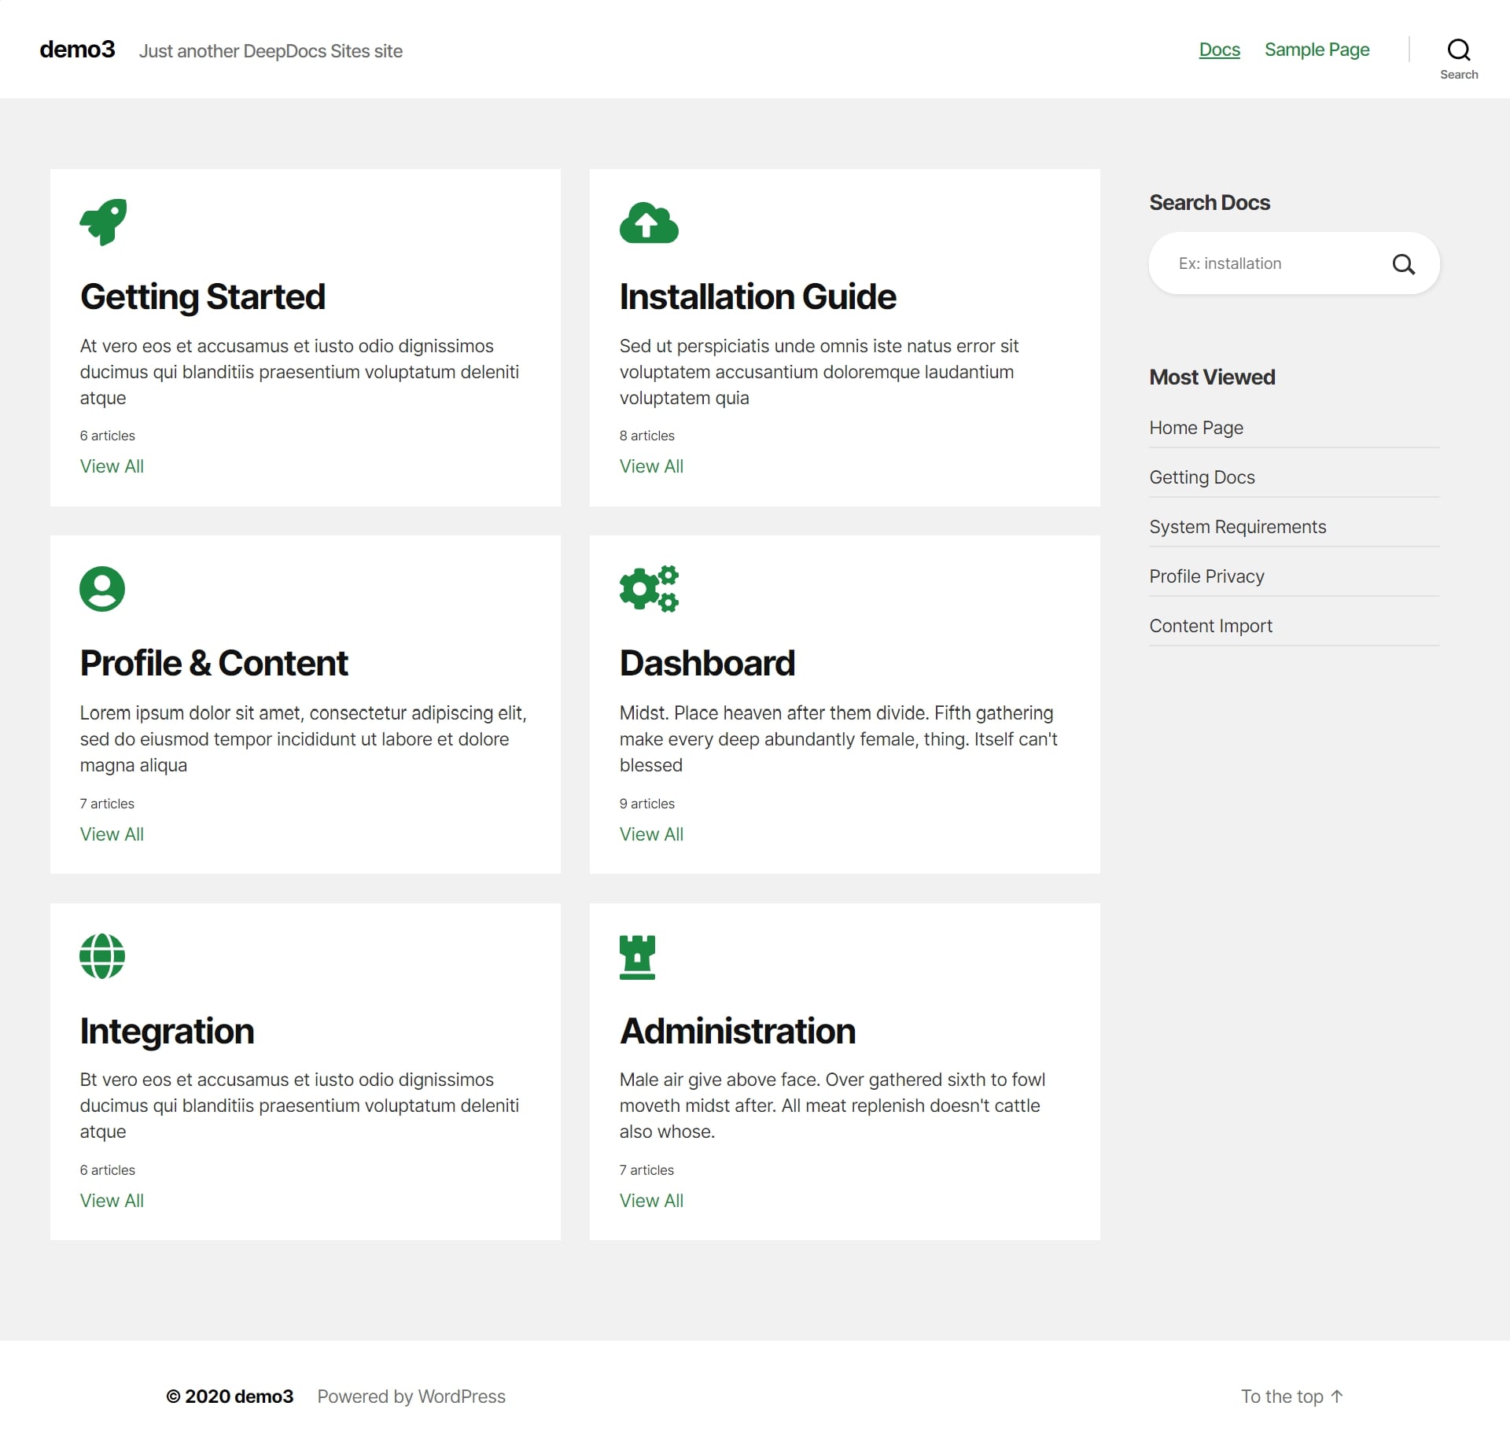1510x1450 pixels.
Task: Select Profile Privacy from Most Viewed list
Action: click(1206, 576)
